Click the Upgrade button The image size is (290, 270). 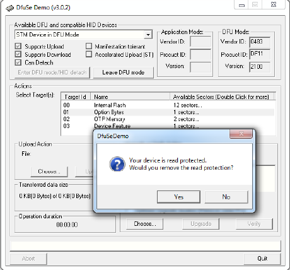point(201,224)
